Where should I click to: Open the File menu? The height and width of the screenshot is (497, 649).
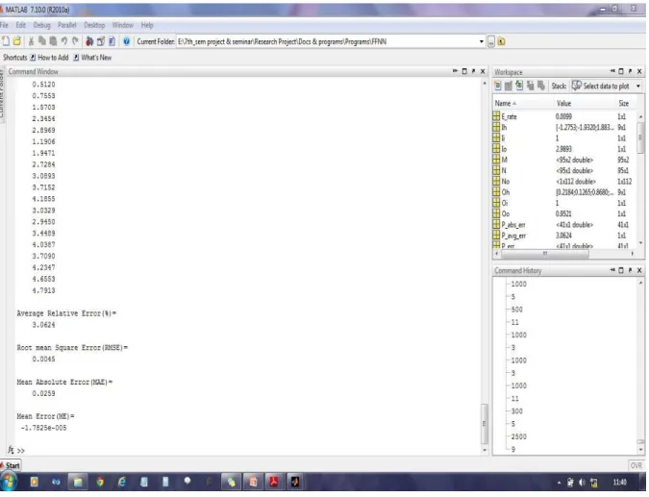(4, 25)
